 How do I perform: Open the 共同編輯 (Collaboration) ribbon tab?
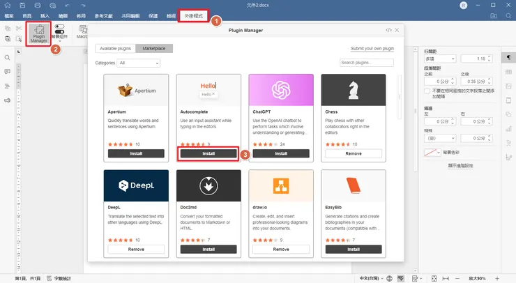pos(130,16)
